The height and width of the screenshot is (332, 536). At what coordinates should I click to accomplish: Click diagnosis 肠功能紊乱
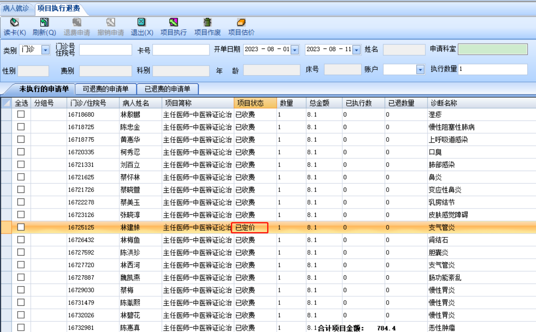[445, 278]
